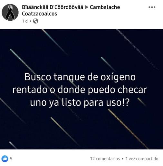163x166 pixels.
Task: Click the triangle arrow before Cambalache
Action: [87, 7]
